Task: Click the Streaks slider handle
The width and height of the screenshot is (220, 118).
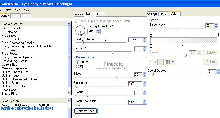Action: coord(87,95)
